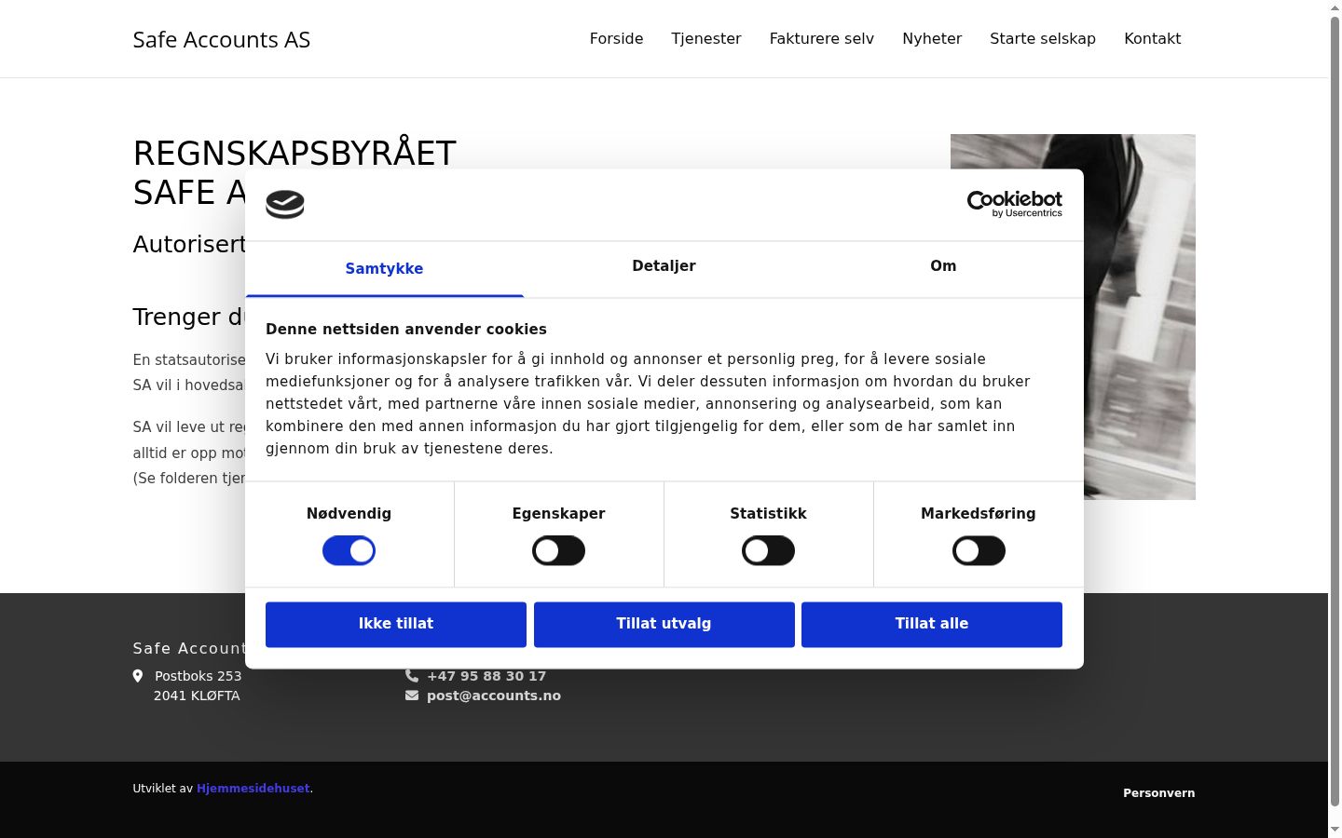The height and width of the screenshot is (838, 1342).
Task: Click the REGNSKAPSBYRÅET heading
Action: tap(294, 153)
